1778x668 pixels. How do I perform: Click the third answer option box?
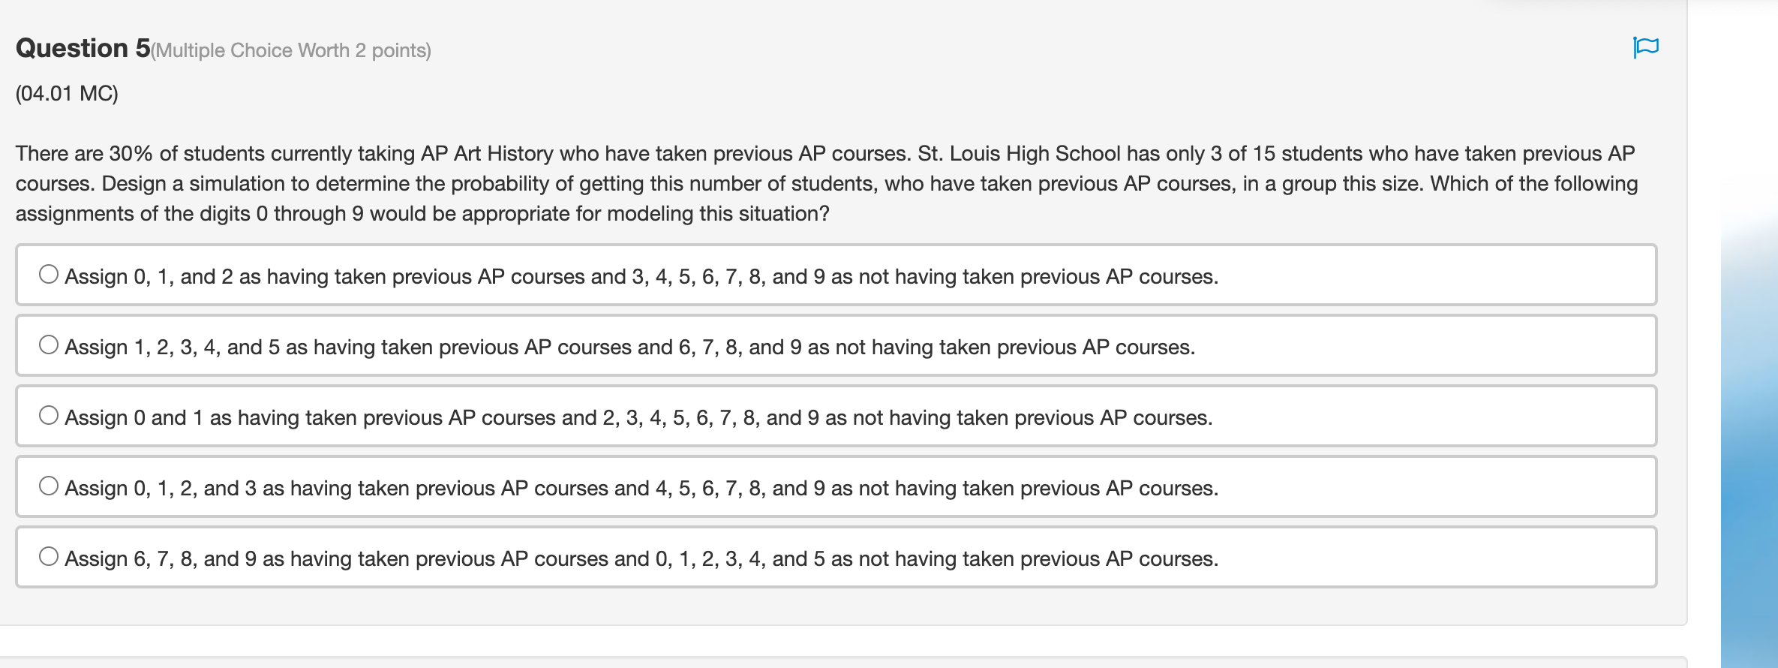click(825, 416)
